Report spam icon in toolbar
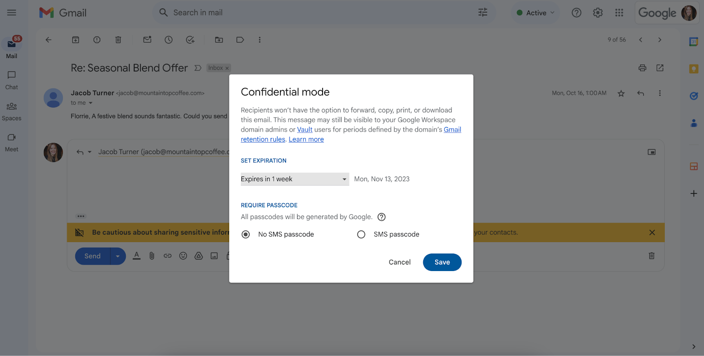704x356 pixels. [x=97, y=40]
